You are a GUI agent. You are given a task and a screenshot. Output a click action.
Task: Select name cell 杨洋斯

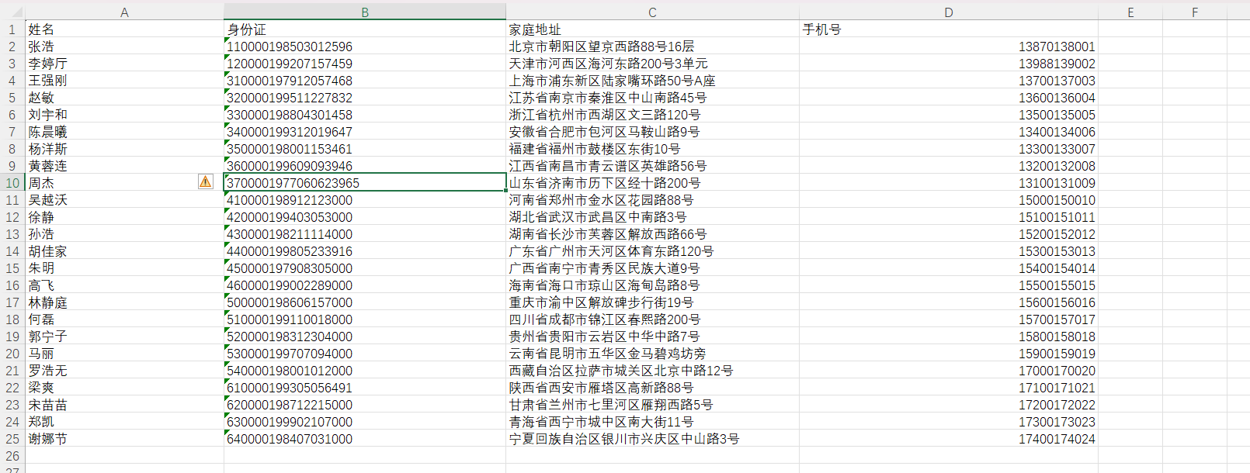(x=124, y=149)
